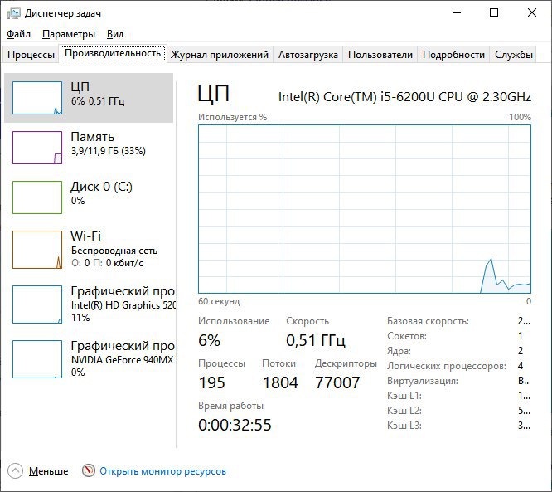Go to the Журнал приложений tab
The image size is (552, 492).
(x=220, y=55)
